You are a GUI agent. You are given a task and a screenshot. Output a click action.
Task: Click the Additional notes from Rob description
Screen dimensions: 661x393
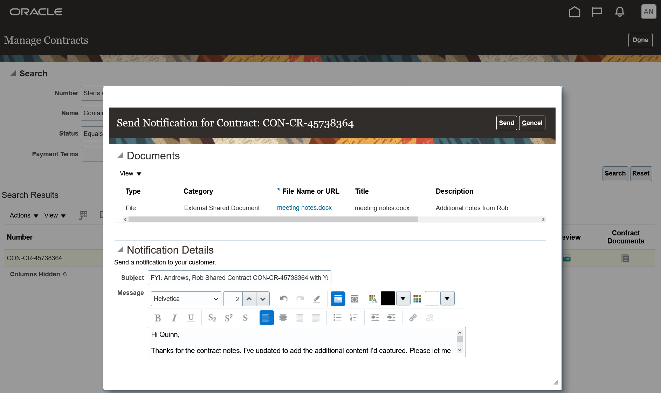472,208
